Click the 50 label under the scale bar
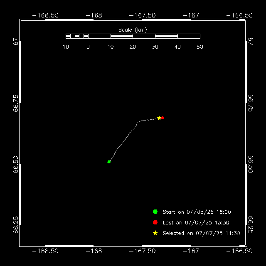This screenshot has width=266, height=266. (x=199, y=47)
